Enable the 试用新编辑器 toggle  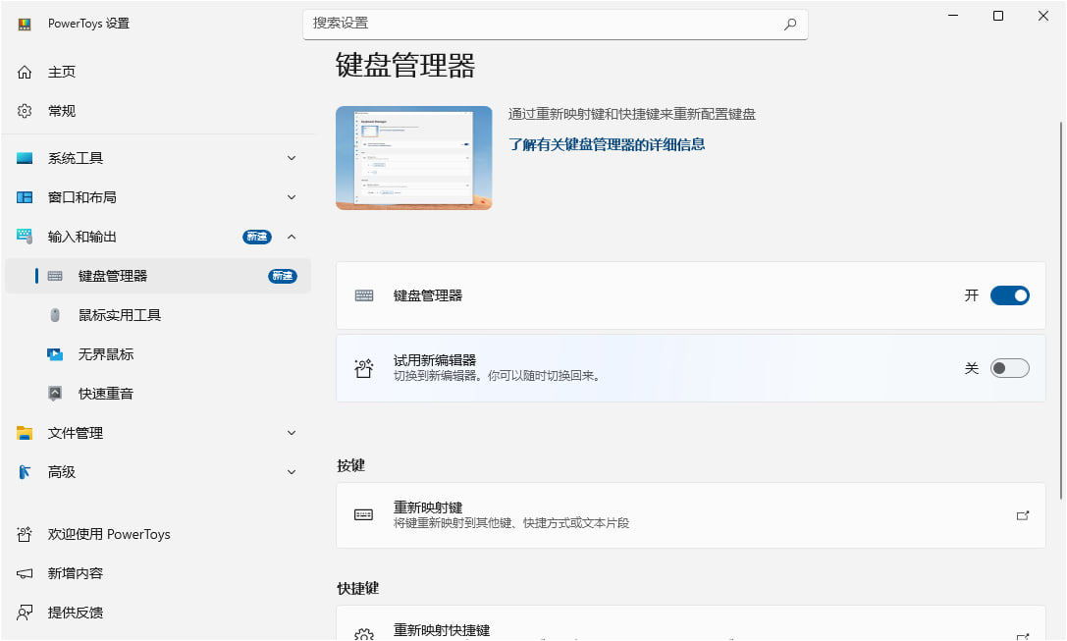[x=1009, y=368]
